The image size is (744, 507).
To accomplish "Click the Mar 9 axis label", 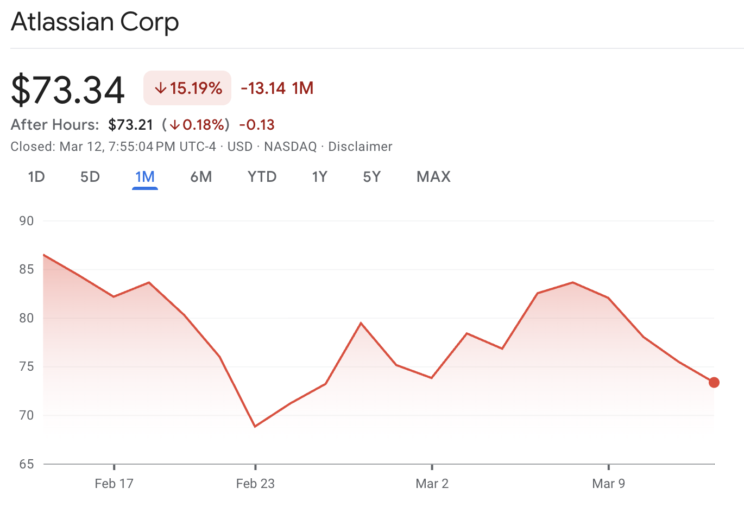I will pos(608,484).
